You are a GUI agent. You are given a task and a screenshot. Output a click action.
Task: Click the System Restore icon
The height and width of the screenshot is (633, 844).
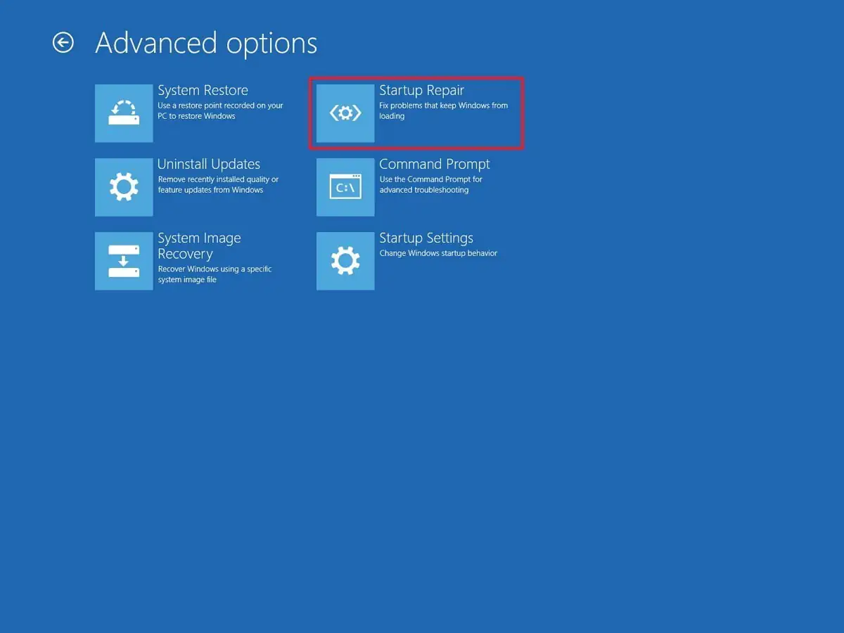tap(124, 113)
